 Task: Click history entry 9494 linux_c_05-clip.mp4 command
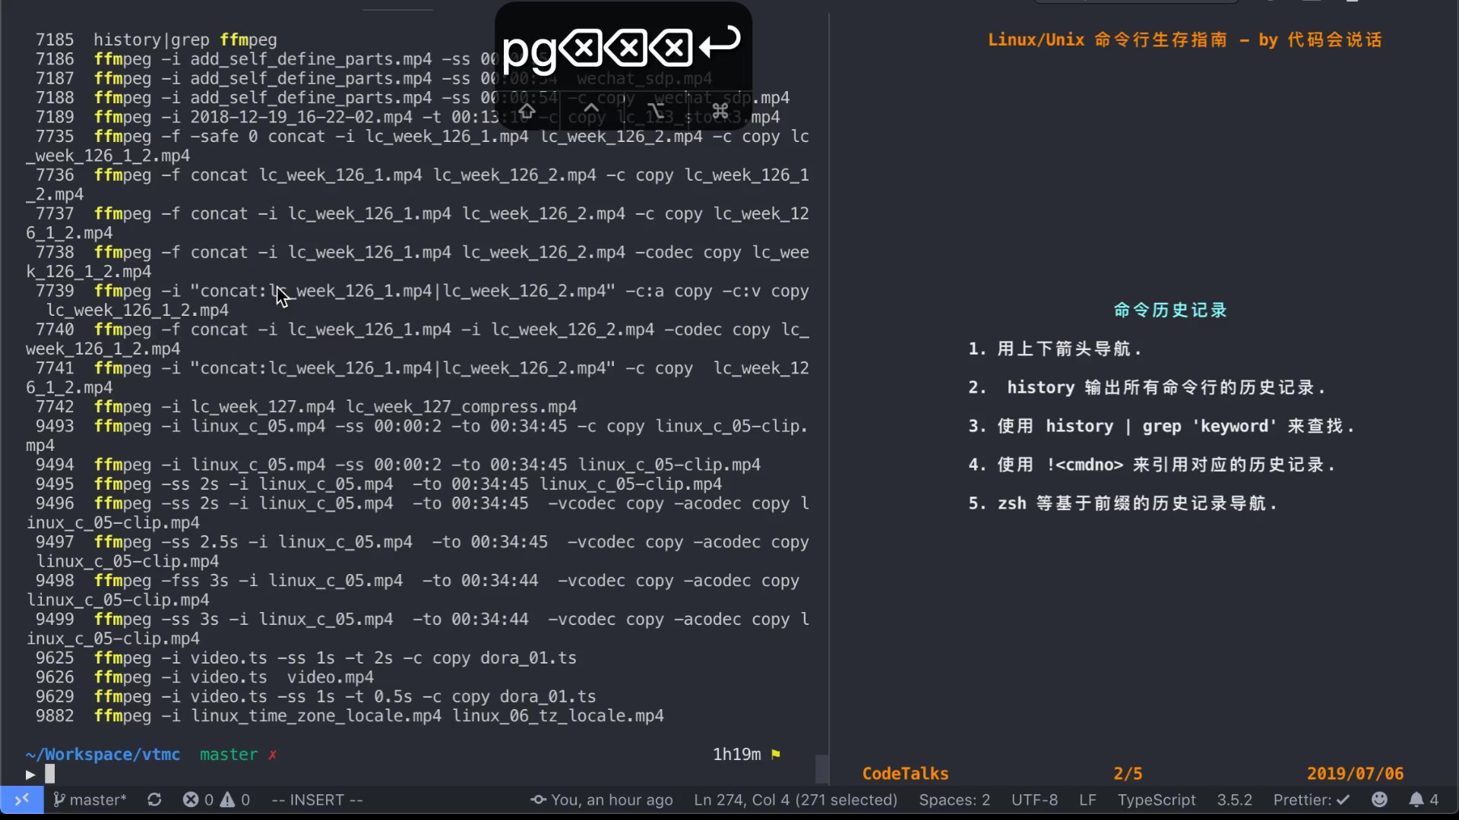[x=397, y=465]
